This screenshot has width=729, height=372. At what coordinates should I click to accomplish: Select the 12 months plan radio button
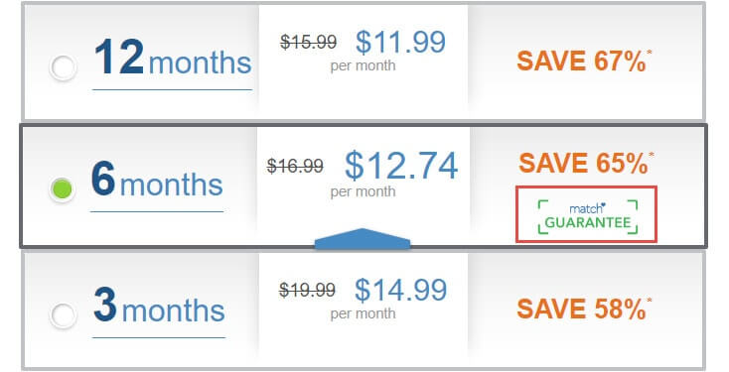(x=64, y=67)
